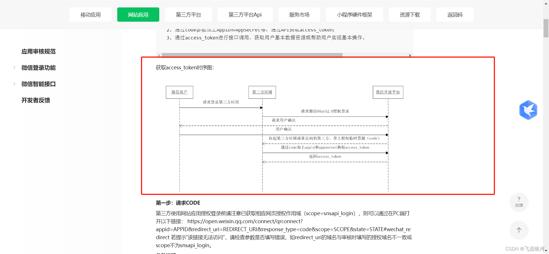The width and height of the screenshot is (549, 254).
Task: Go to the 服务市场 tab
Action: [299, 15]
